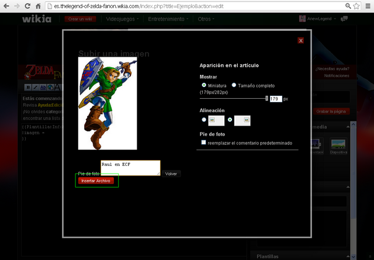Bookmark the page with the star icon
The height and width of the screenshot is (260, 374).
pos(356,6)
